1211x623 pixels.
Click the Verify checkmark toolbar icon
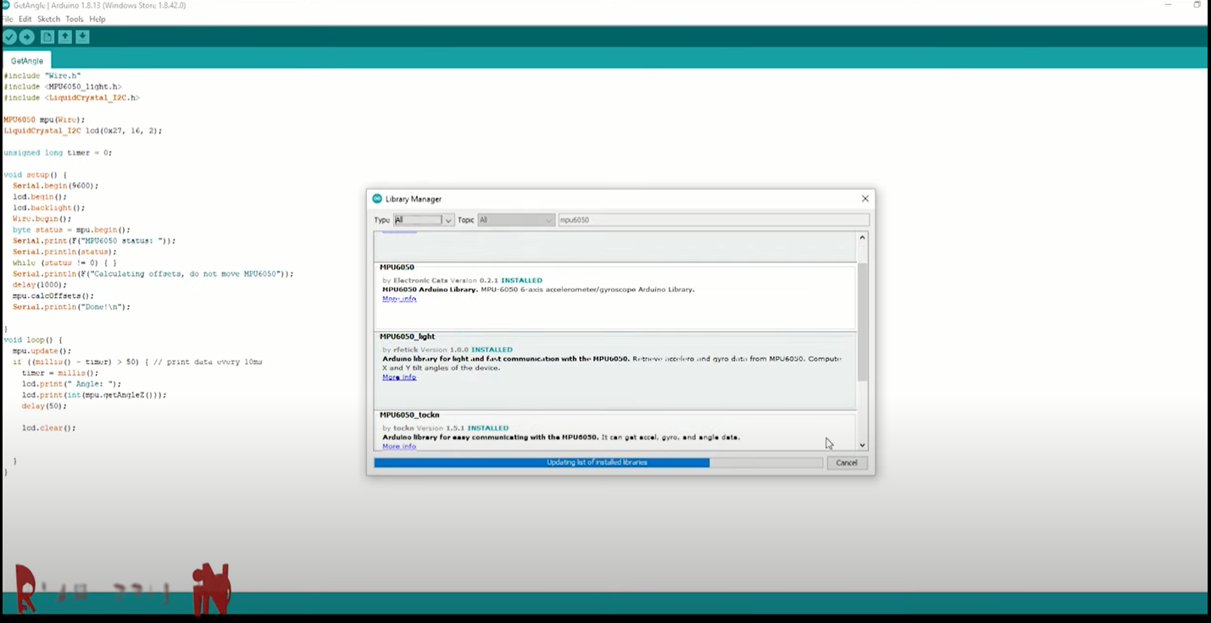(x=9, y=36)
